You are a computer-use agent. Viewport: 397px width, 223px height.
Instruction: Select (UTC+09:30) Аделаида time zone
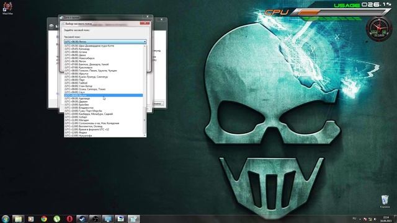coord(104,98)
